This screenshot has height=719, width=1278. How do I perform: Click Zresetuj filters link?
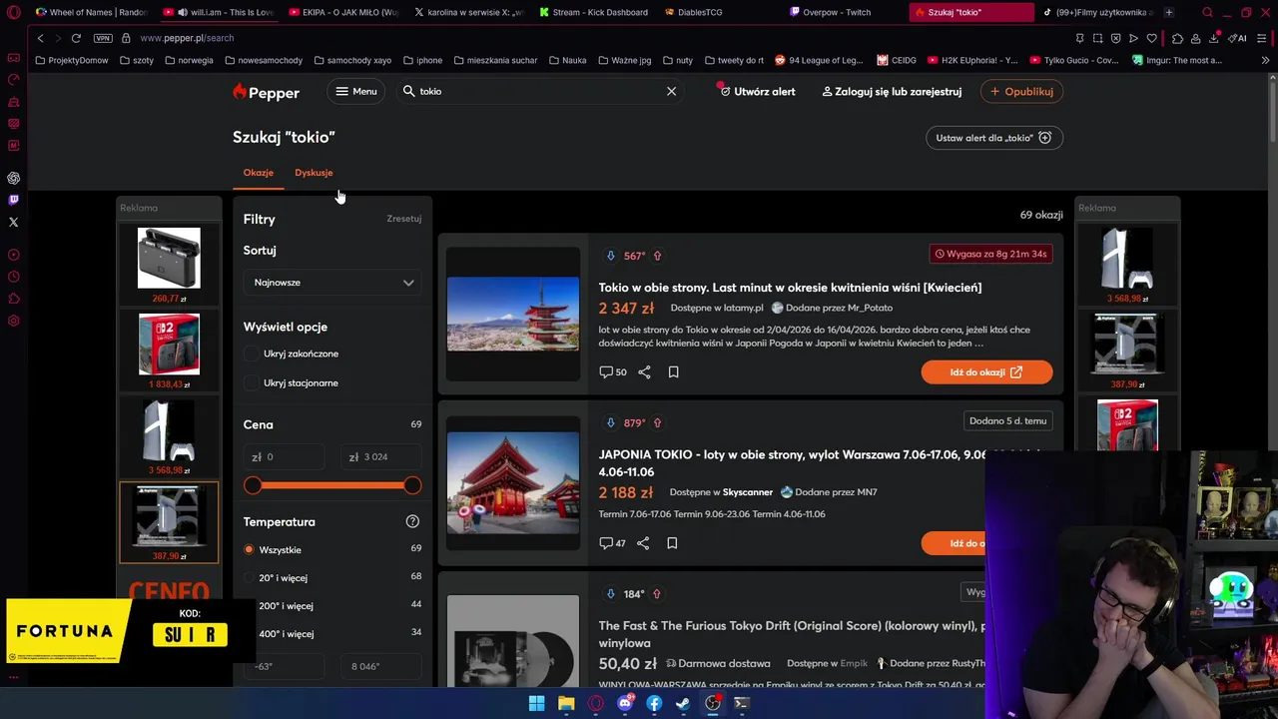[404, 219]
